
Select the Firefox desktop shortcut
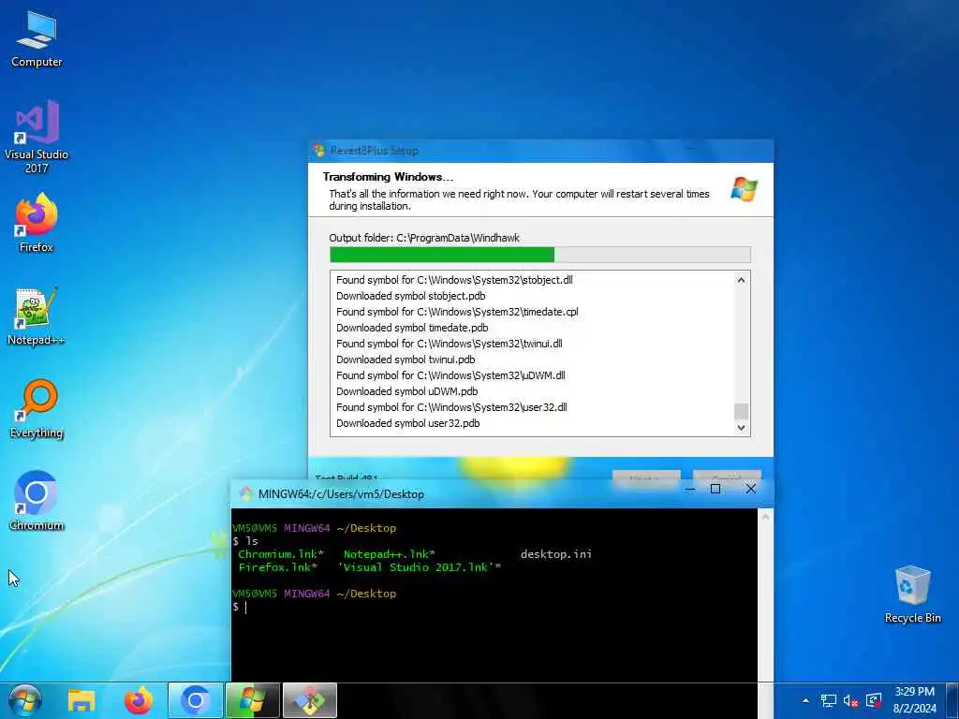[x=37, y=223]
